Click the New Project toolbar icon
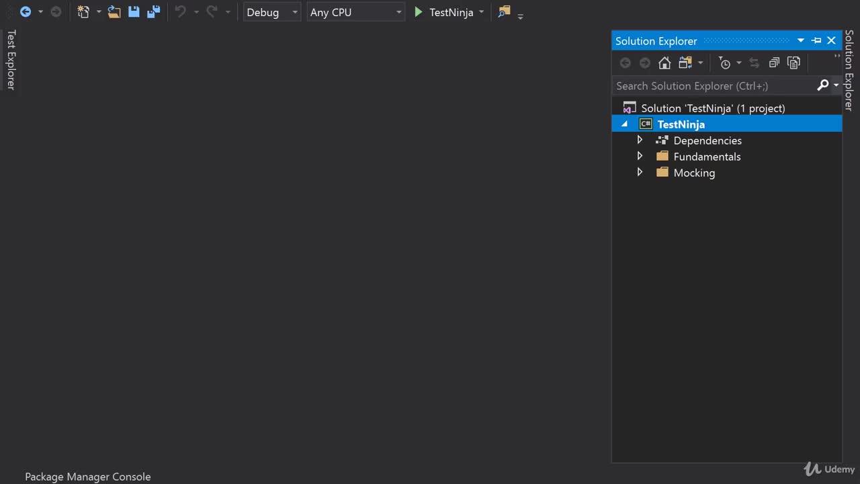Screen dimensions: 860x484 tap(83, 12)
